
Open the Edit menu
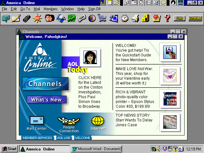coord(14,9)
